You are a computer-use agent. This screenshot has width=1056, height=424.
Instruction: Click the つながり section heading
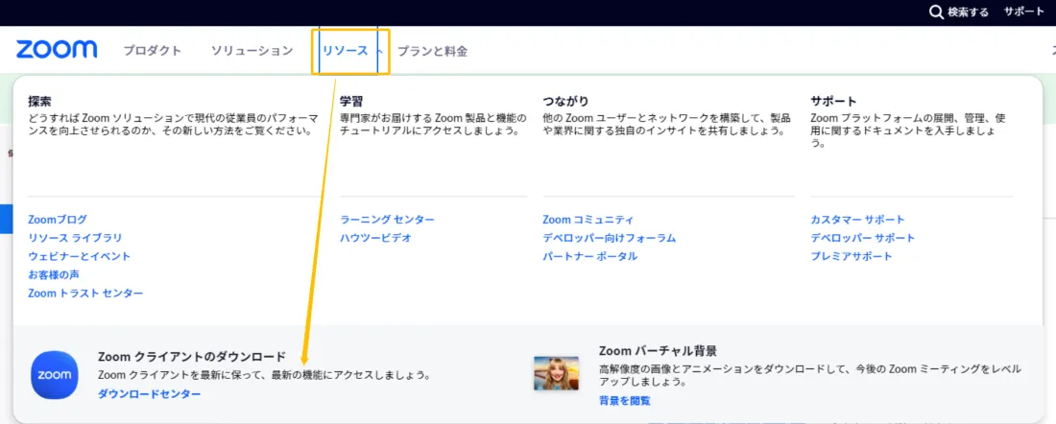[565, 102]
